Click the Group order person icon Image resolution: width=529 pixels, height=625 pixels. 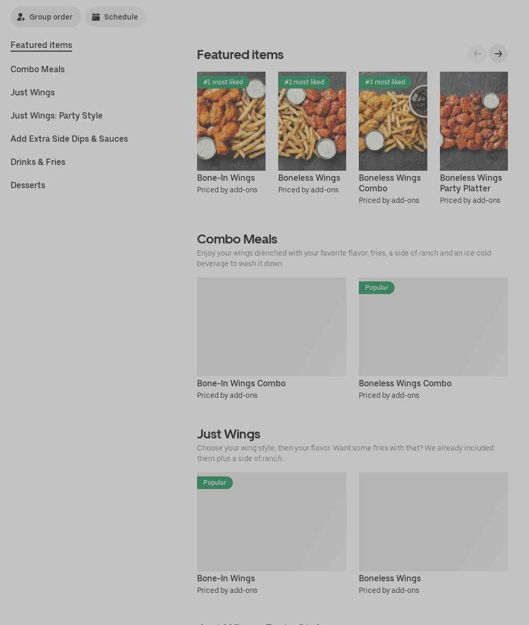pos(21,17)
